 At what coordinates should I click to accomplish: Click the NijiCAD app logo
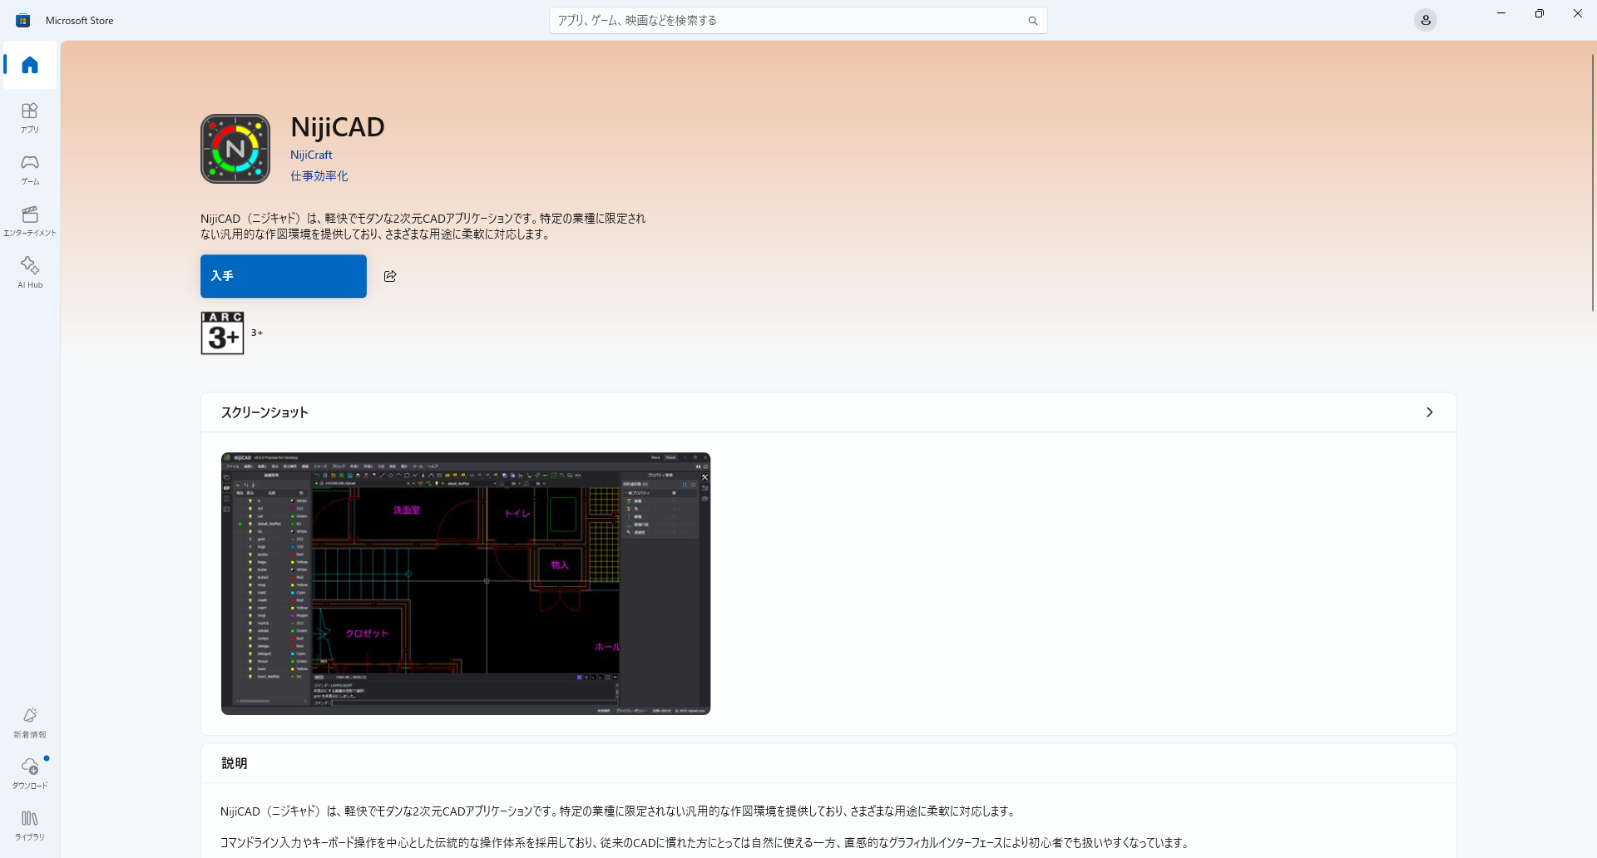pos(235,149)
